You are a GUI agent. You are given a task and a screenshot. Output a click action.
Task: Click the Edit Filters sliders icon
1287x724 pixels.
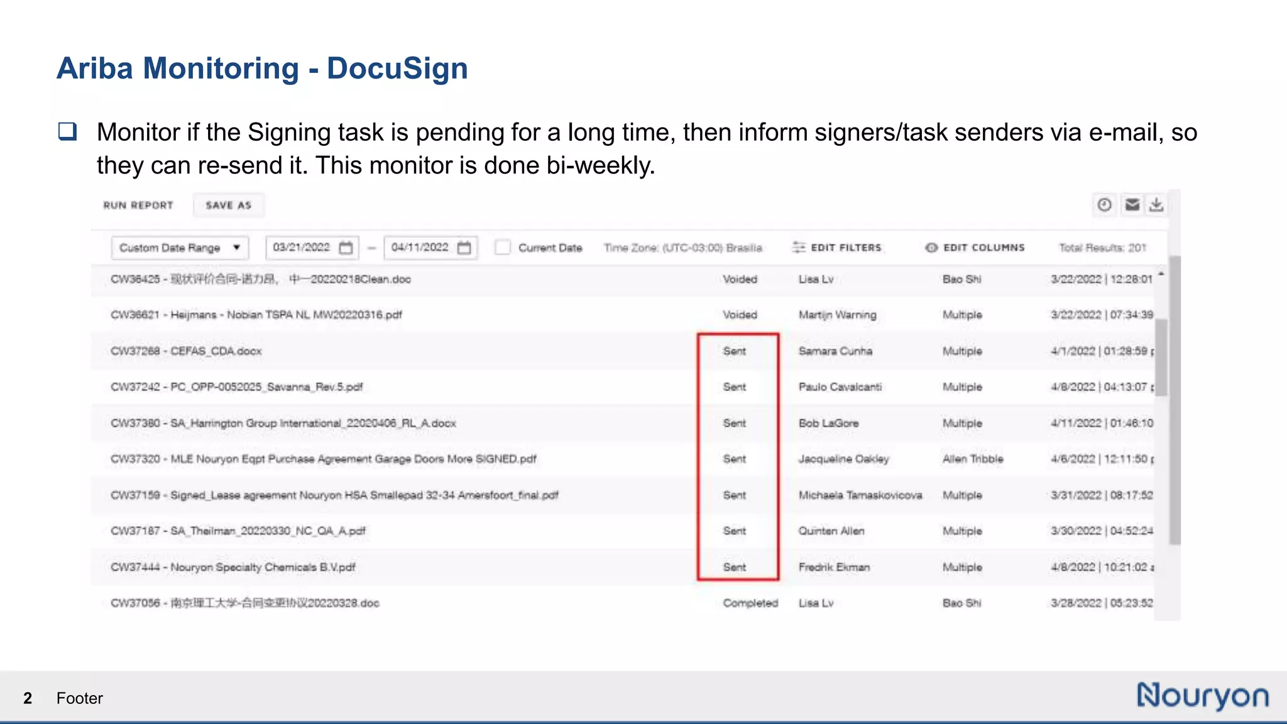pyautogui.click(x=798, y=248)
